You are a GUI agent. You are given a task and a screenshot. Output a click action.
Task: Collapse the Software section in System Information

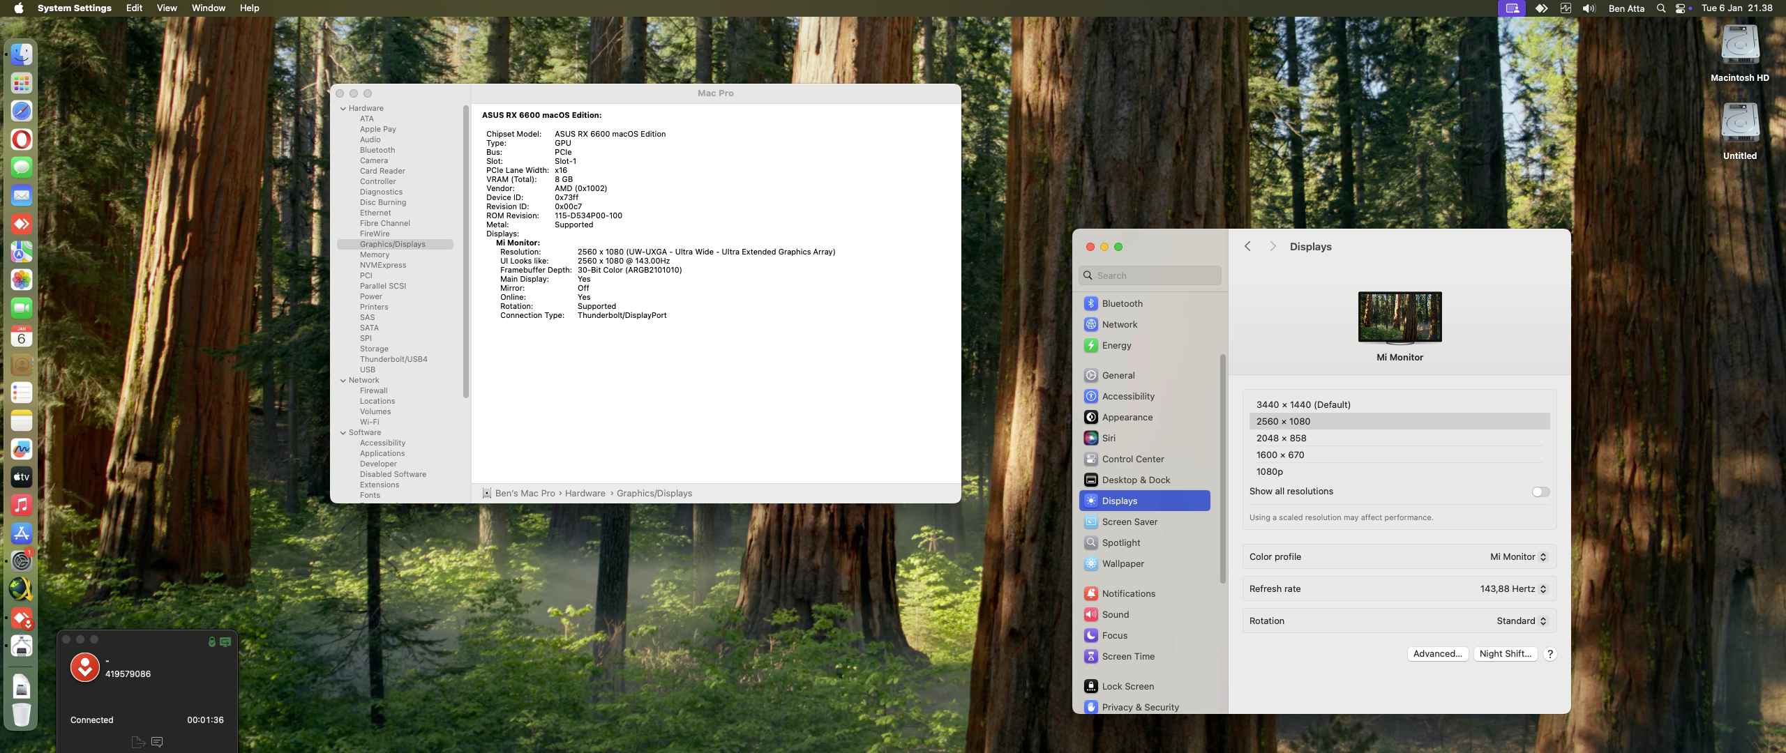point(343,432)
